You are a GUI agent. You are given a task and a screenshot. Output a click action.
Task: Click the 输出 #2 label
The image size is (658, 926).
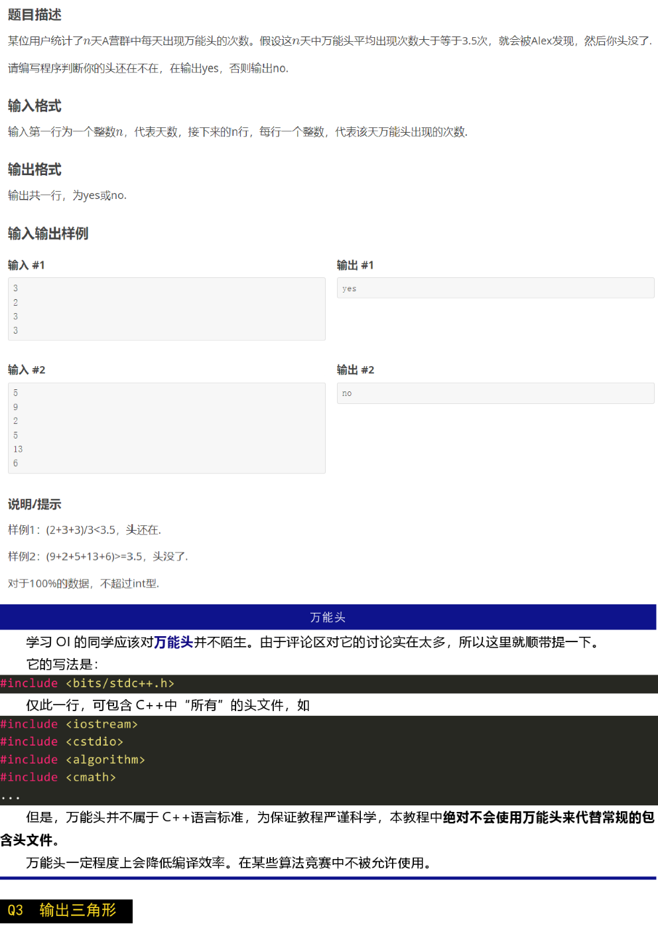(x=356, y=370)
